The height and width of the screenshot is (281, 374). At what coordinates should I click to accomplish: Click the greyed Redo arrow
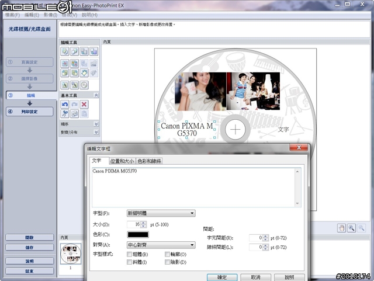[x=74, y=104]
